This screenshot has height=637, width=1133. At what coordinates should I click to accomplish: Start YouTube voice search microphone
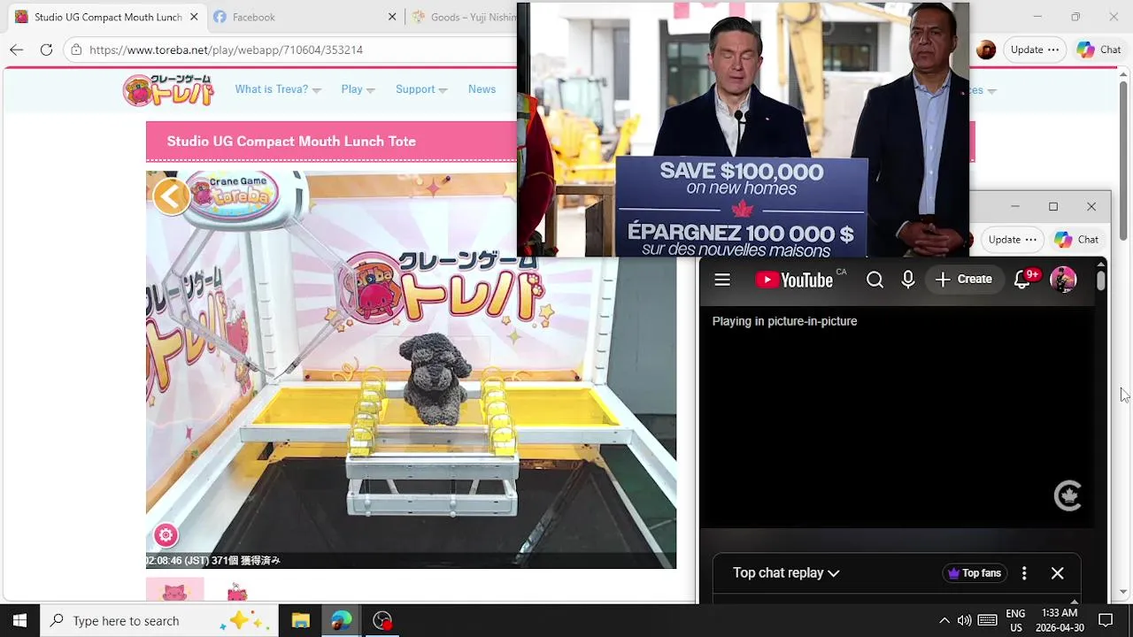click(907, 280)
